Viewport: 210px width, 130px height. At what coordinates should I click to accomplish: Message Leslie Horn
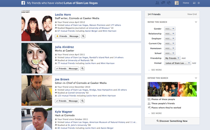[74, 36]
